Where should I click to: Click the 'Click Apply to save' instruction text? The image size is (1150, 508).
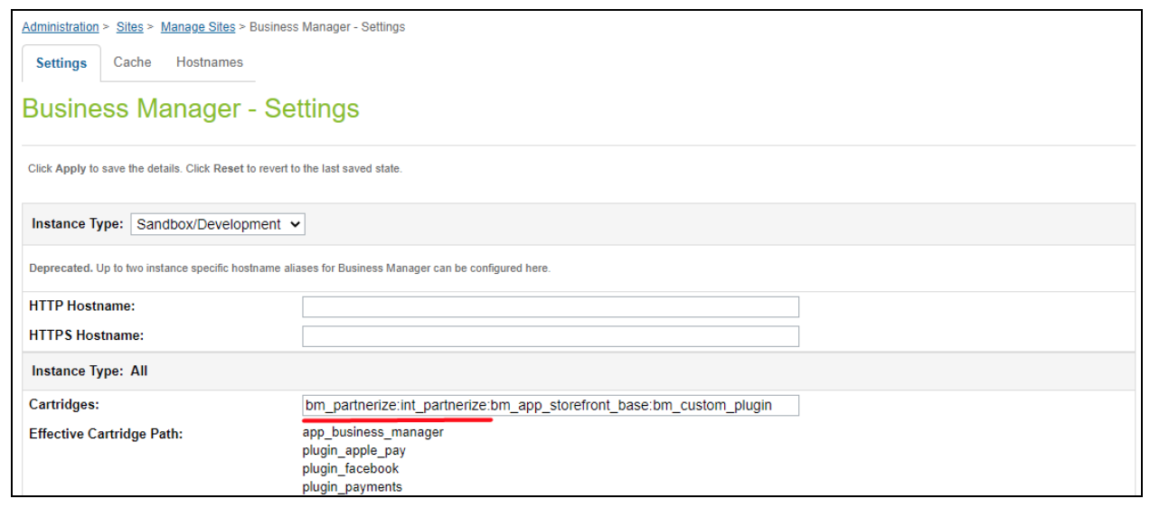214,169
